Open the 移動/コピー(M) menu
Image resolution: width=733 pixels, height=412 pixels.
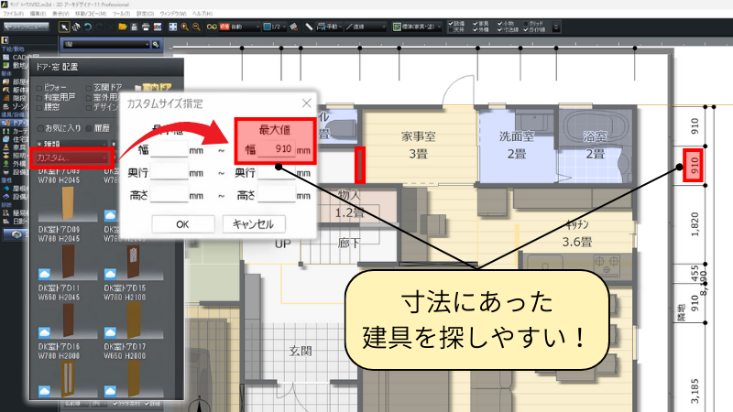click(91, 14)
